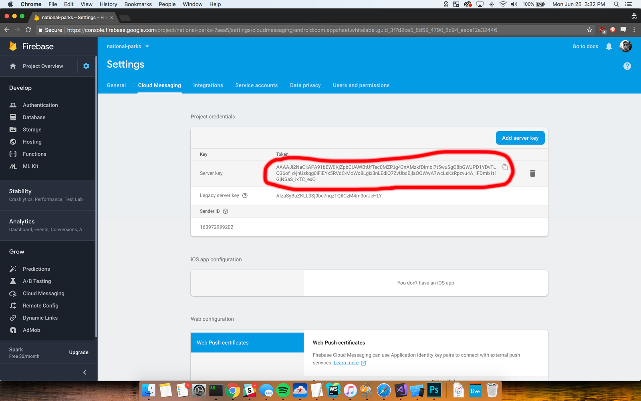Open the Service accounts tab
The image size is (641, 401).
point(256,85)
